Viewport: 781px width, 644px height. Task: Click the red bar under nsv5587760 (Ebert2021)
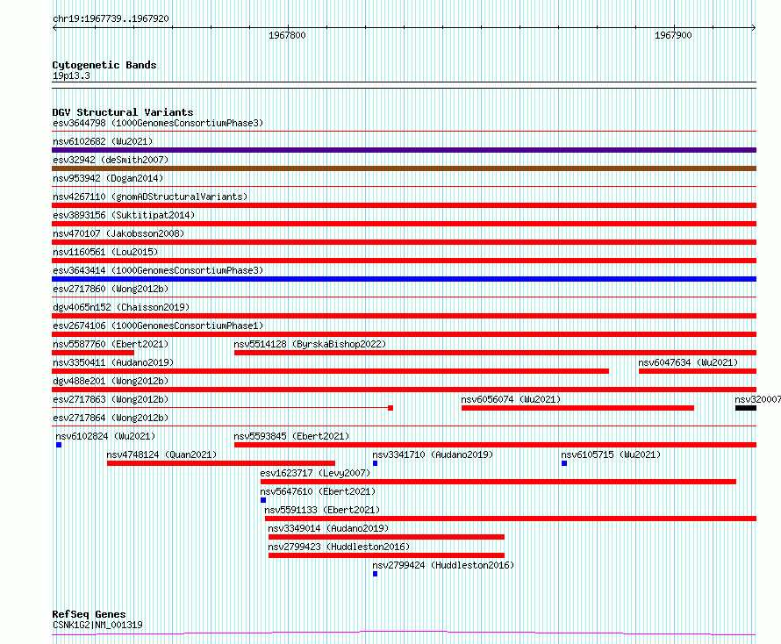[x=93, y=353]
